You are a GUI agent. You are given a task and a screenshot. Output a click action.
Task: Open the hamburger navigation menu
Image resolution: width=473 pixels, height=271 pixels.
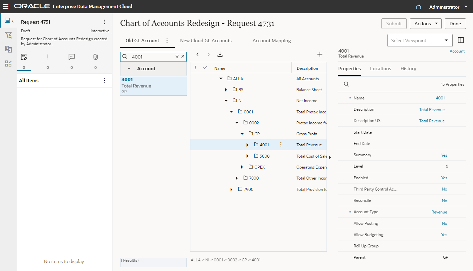[x=6, y=6]
